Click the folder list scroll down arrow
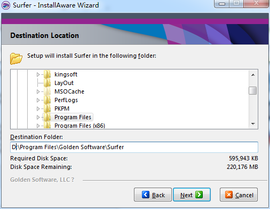Viewport: 270px width, 209px height. pos(253,123)
